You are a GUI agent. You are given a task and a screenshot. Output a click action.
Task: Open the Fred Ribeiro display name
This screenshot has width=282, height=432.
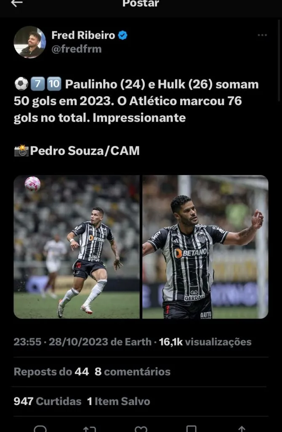tap(83, 35)
